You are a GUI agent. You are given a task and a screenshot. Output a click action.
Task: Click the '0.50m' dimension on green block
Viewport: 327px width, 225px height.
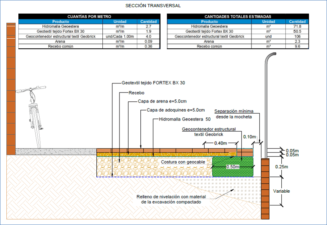tap(233, 167)
